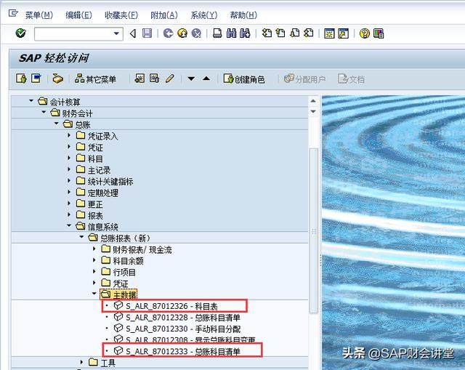
Task: Select the 财务报表/现金流 folder
Action: (142, 249)
